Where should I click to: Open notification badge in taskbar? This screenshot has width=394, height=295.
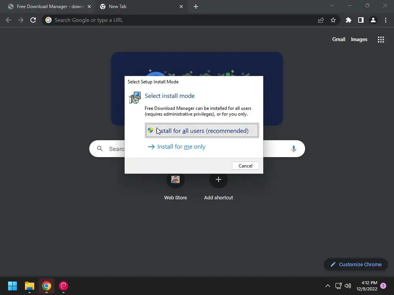[x=383, y=286]
